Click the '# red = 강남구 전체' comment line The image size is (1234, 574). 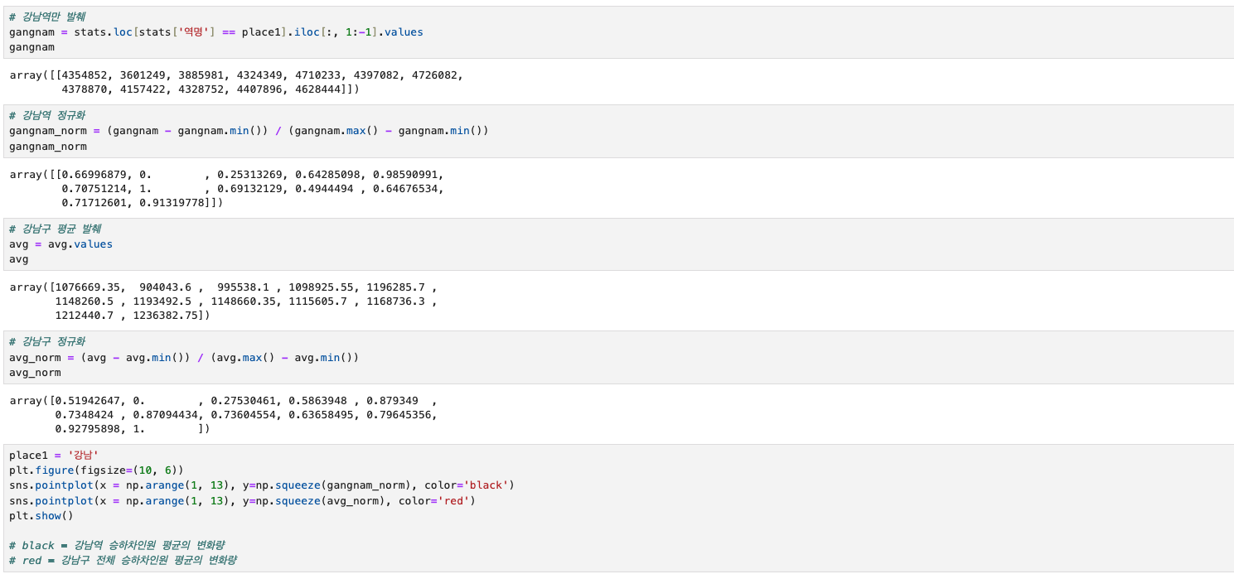pyautogui.click(x=123, y=561)
